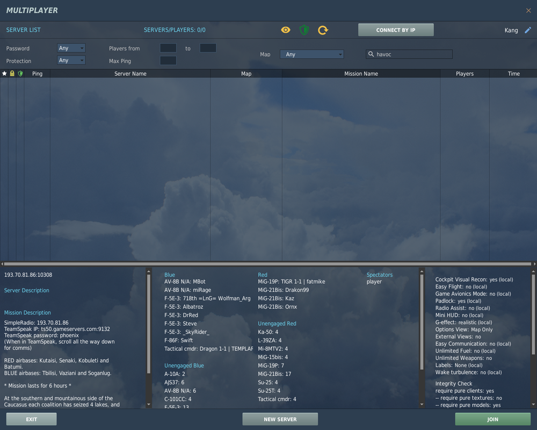Screen dimensions: 537x430
Task: Click the Servers/Players 0/0 counter
Action: tap(175, 30)
